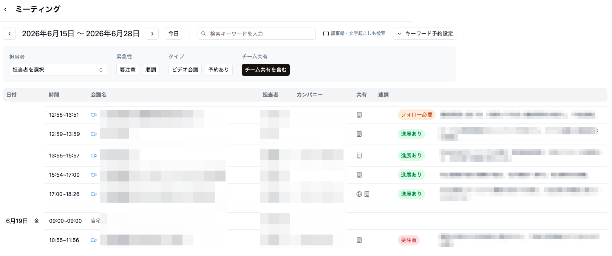Open the 担当者を選択 combo box
612x256 pixels.
[58, 70]
